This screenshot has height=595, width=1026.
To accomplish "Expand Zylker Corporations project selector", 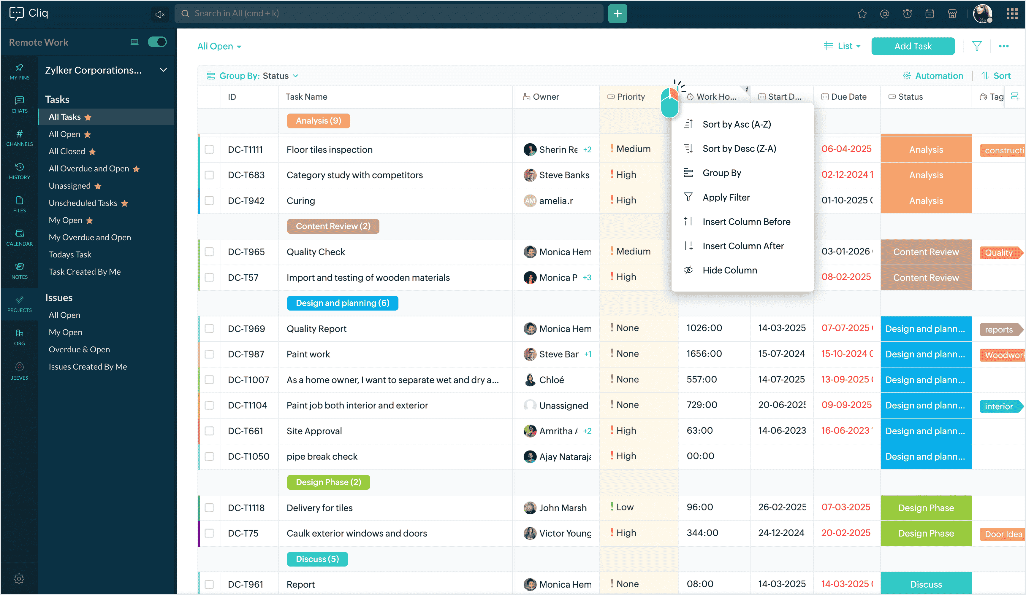I will [163, 70].
